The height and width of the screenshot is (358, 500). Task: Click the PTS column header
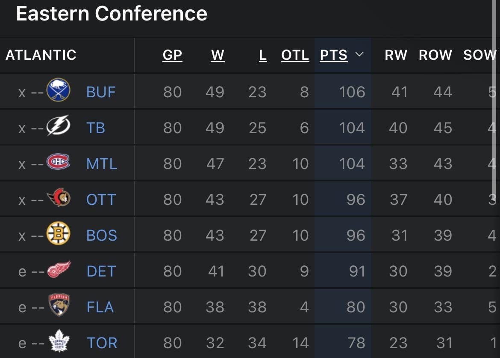(334, 55)
